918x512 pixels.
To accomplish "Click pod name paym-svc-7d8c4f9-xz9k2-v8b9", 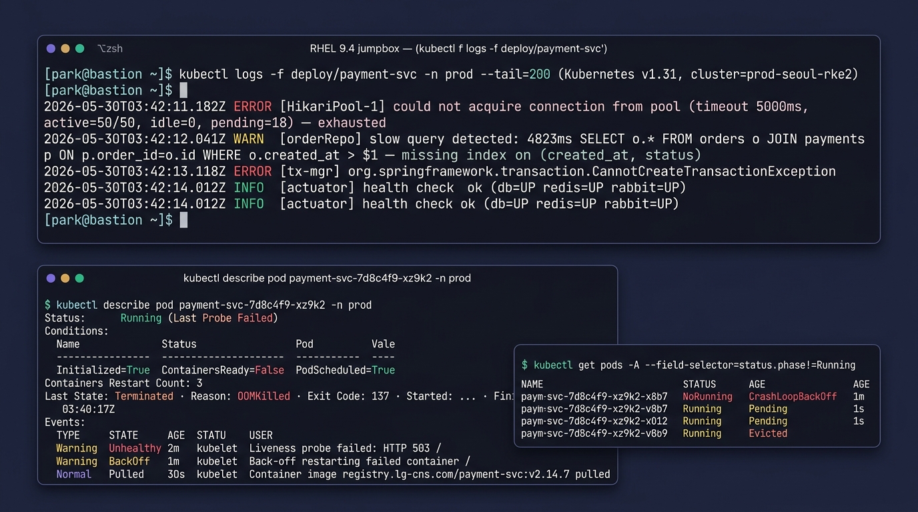I will [594, 433].
